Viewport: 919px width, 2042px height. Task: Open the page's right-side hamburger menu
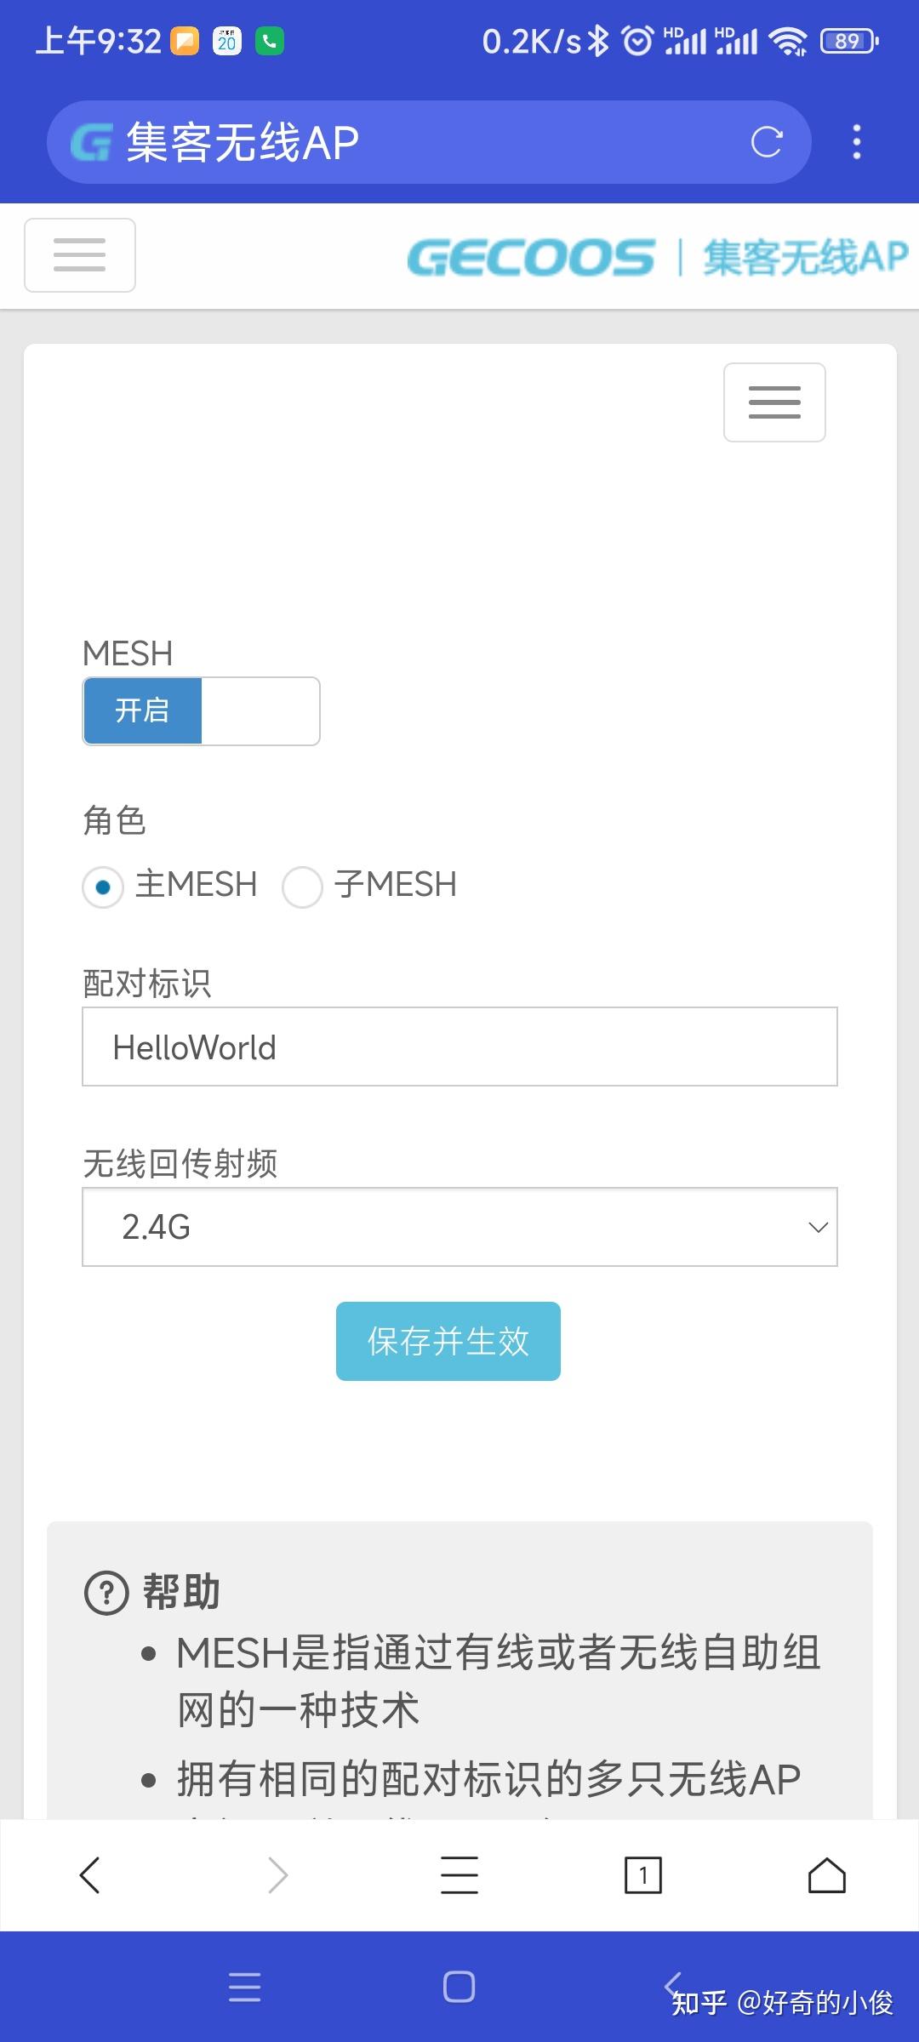(x=773, y=402)
